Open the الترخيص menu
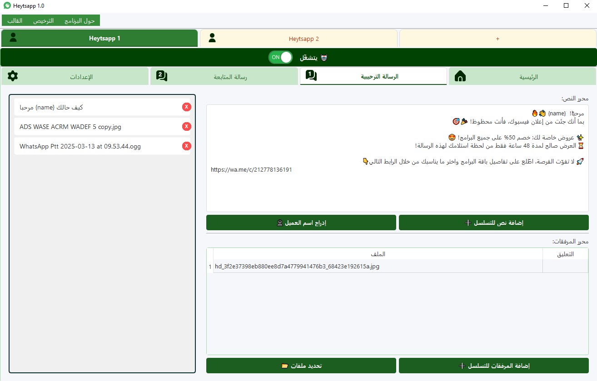Screen dimensions: 597x381 coord(44,21)
